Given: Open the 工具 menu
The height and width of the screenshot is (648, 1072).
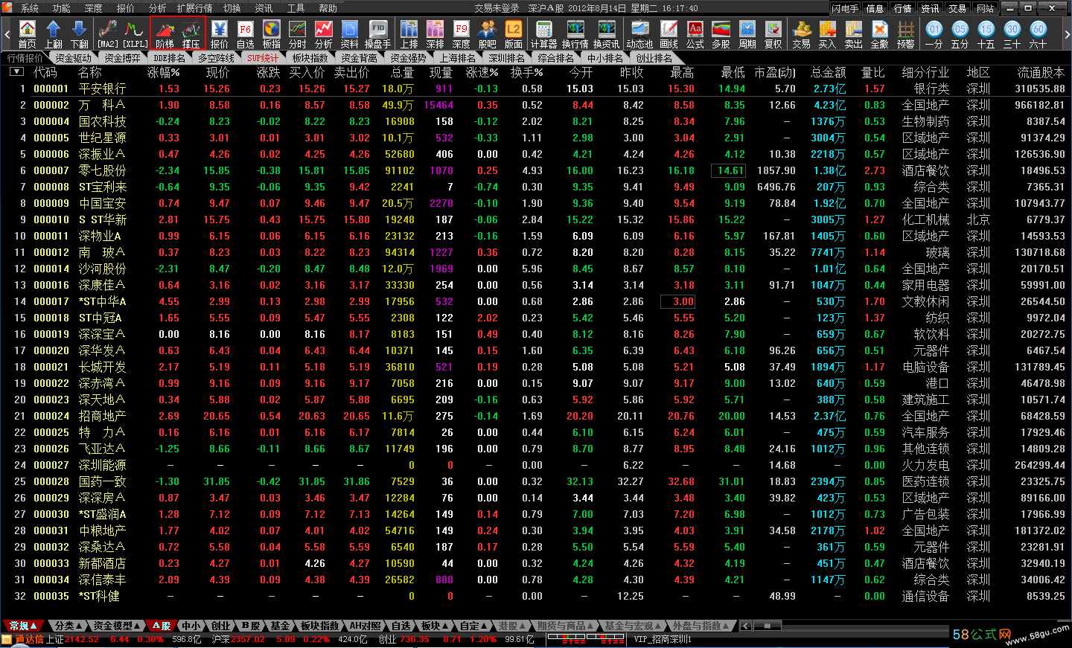Looking at the screenshot, I should click(296, 8).
